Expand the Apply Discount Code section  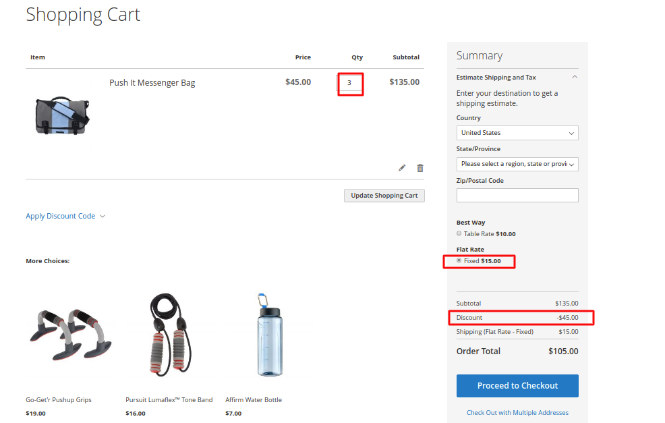[x=65, y=216]
